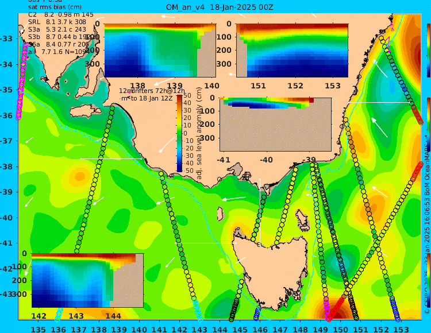
Task: Click the 135 label on the main longitude axis
Action: coord(38,329)
